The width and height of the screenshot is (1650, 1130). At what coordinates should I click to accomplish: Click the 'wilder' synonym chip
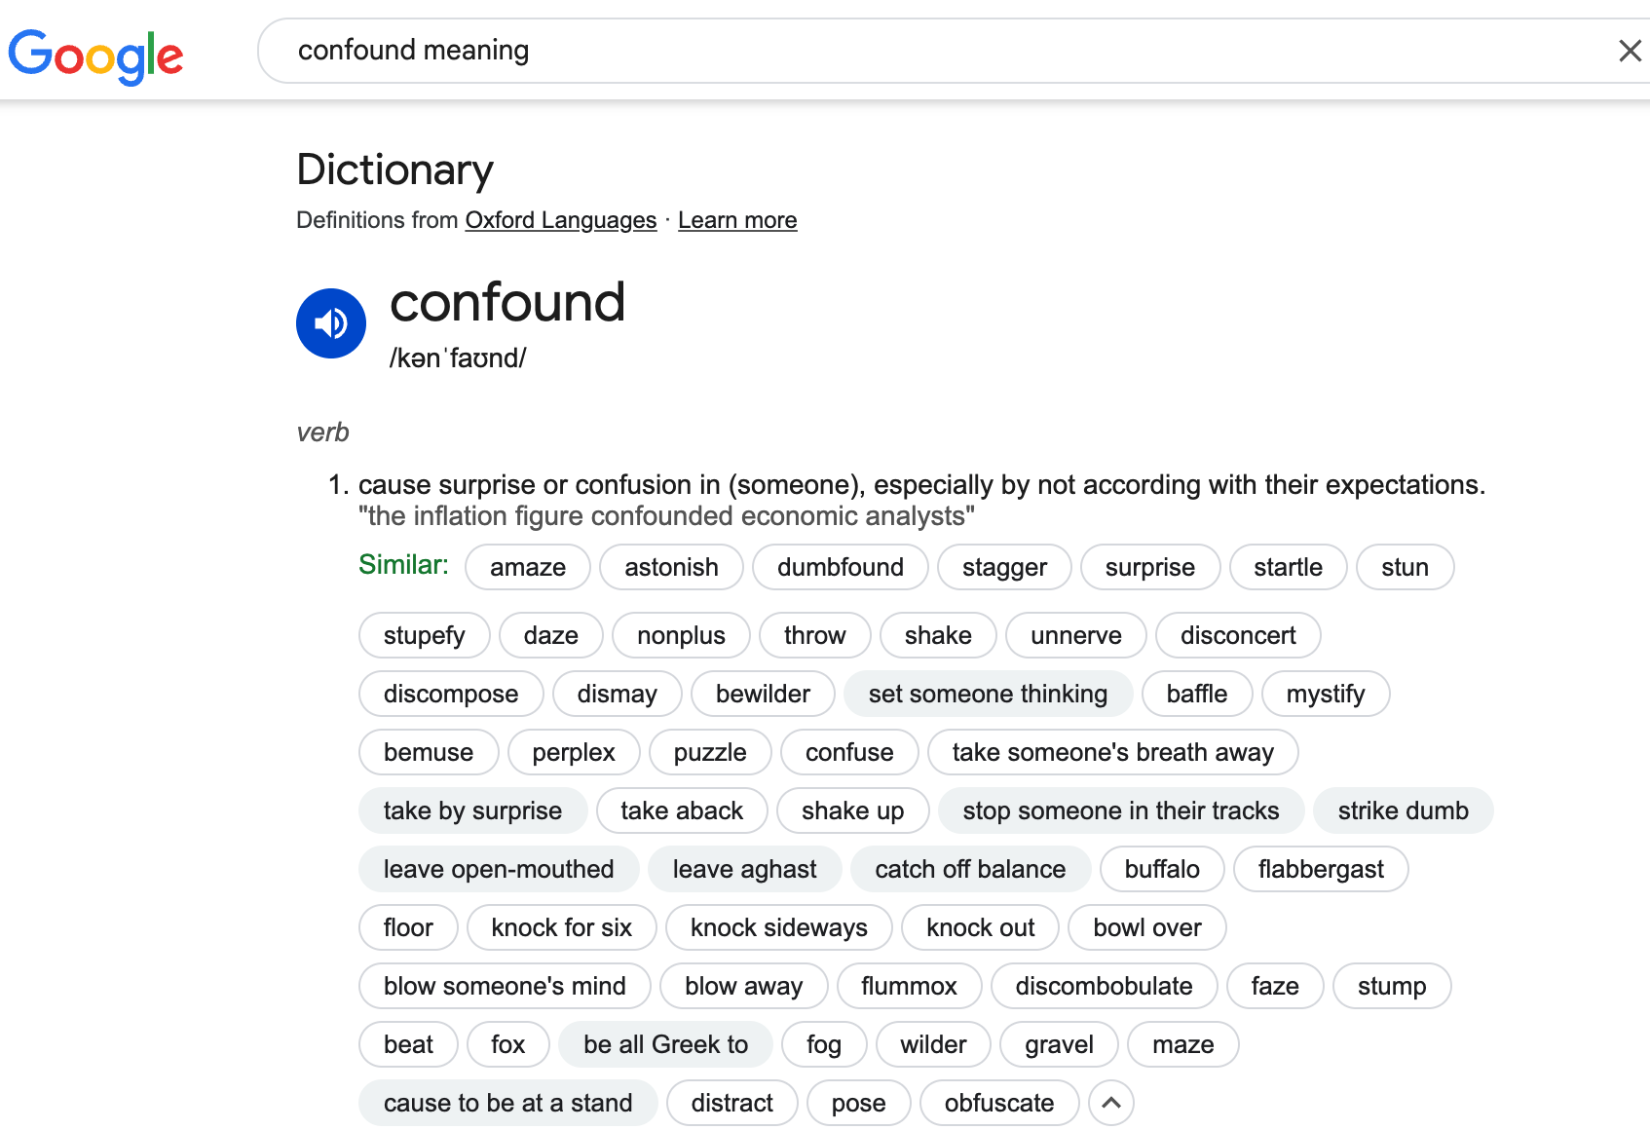coord(933,1044)
